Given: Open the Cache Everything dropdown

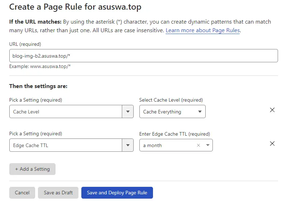Looking at the screenshot, I should point(172,112).
